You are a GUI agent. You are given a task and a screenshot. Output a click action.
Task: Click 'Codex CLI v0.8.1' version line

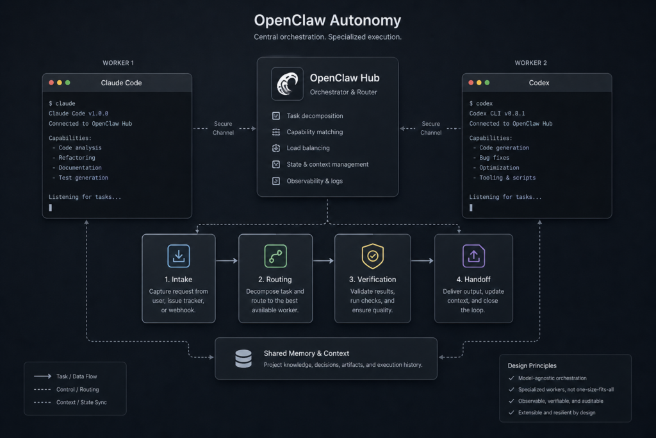497,114
